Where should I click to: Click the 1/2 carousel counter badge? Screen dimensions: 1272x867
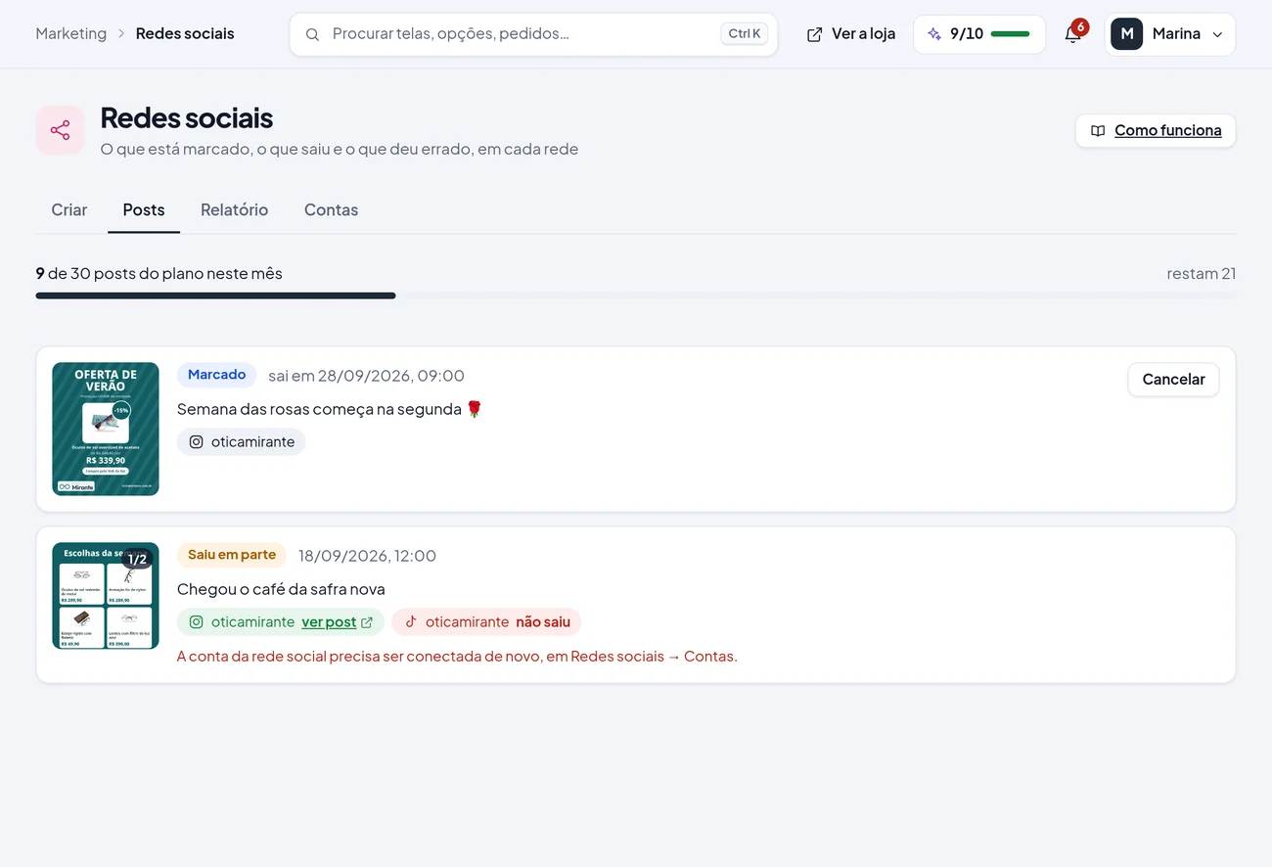coord(137,559)
